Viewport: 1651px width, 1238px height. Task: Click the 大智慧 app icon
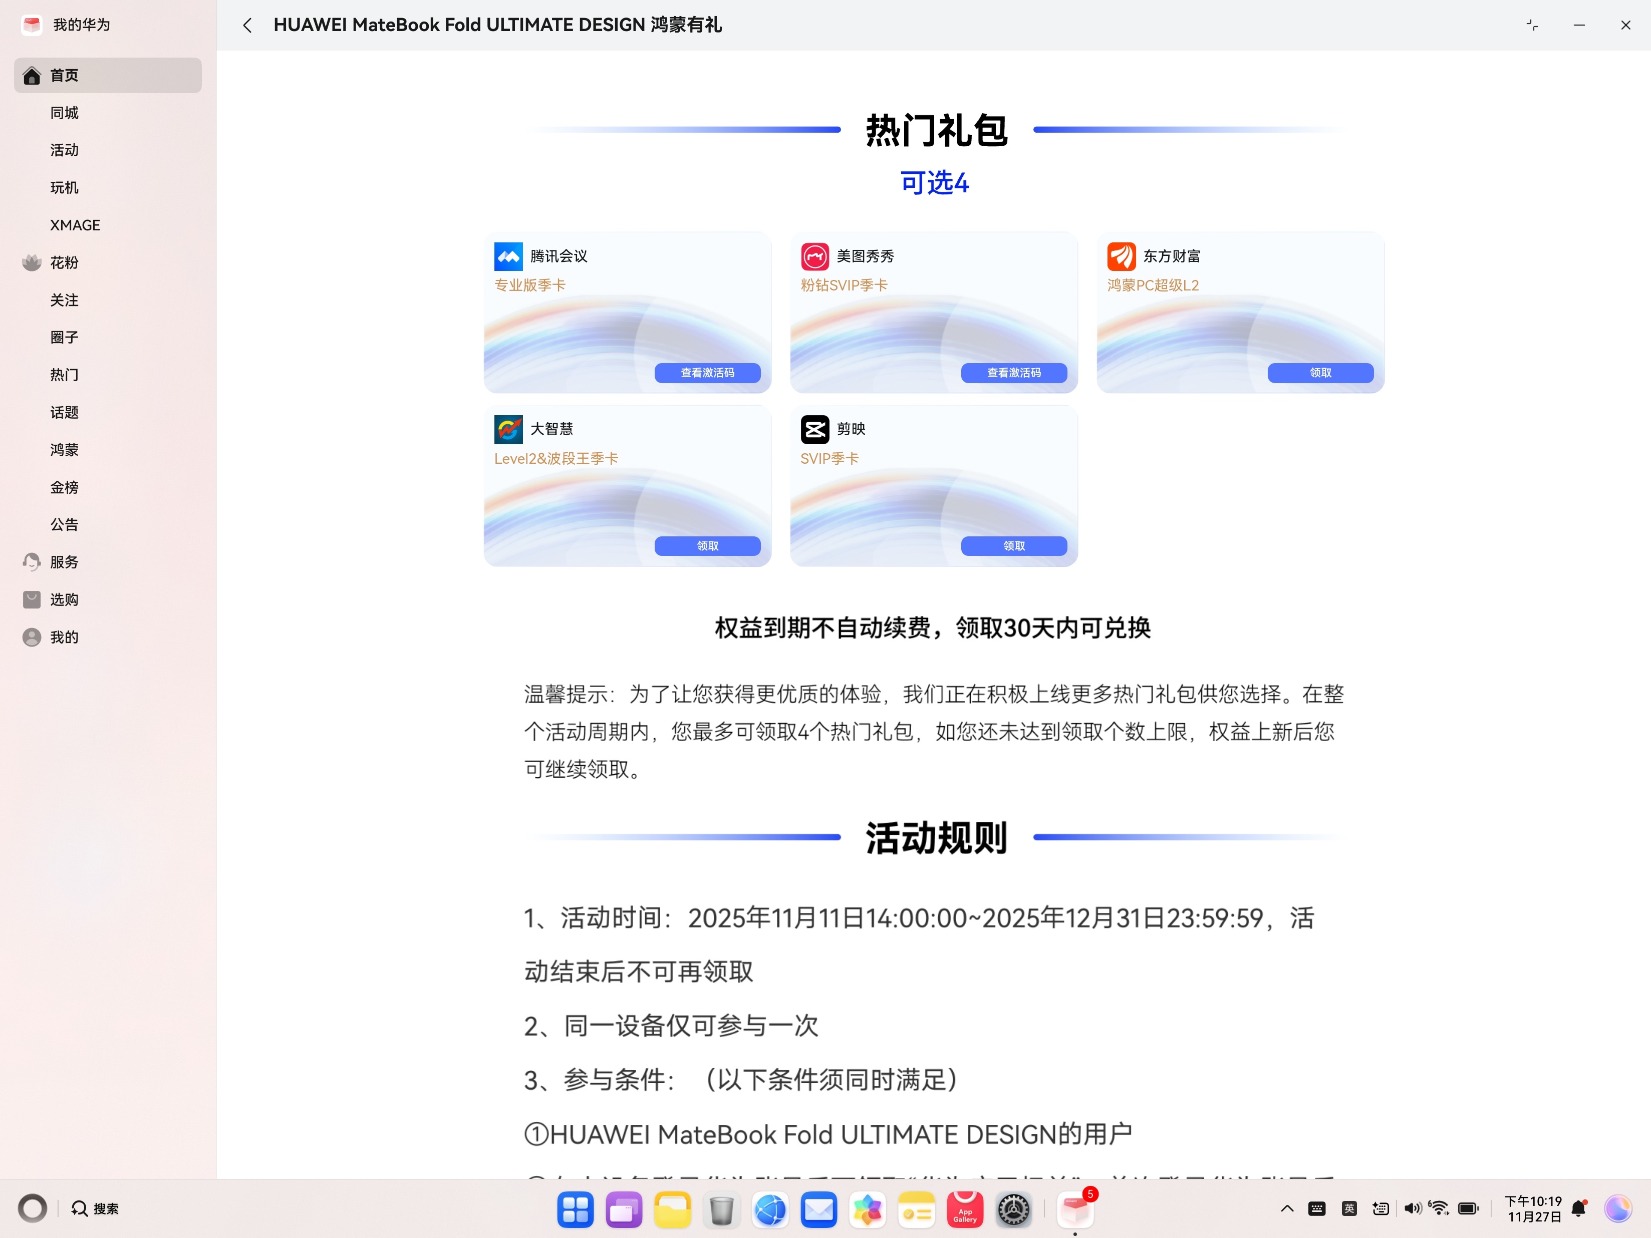(508, 429)
